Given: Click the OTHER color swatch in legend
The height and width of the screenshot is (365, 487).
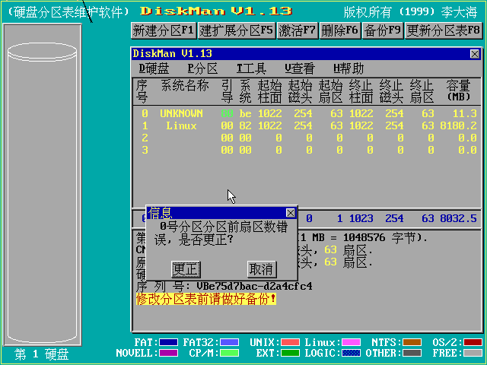Looking at the screenshot, I should point(412,353).
